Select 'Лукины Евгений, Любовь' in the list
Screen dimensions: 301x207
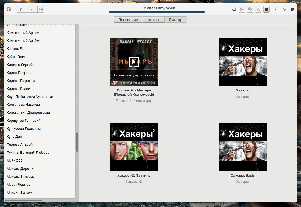pyautogui.click(x=40, y=153)
